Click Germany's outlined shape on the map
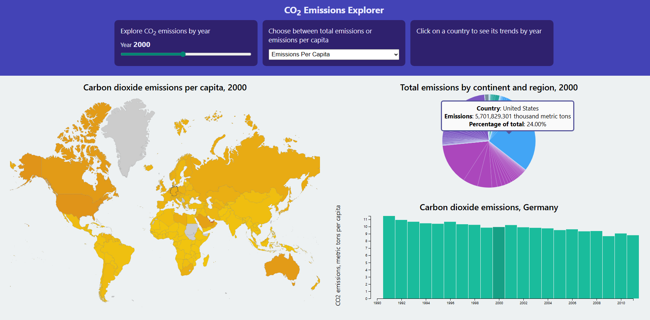This screenshot has height=320, width=650. point(174,190)
